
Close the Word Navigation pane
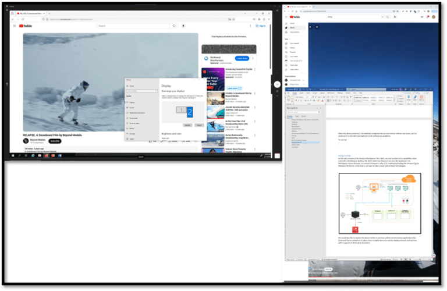tap(321, 108)
